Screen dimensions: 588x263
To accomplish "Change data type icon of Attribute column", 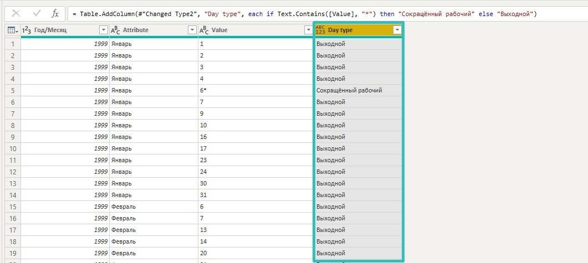I will (x=115, y=30).
